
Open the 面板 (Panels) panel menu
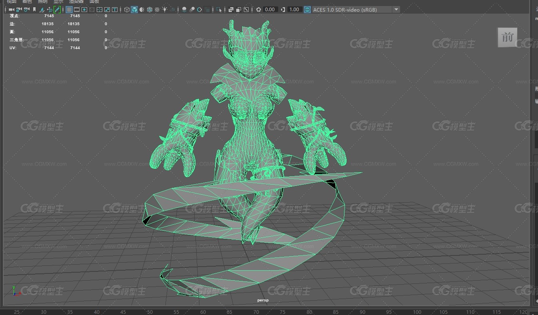pos(94,2)
